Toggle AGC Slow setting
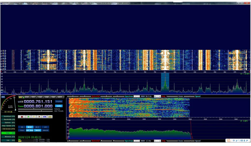Viewport: 251px width, 146px height. pos(30,130)
